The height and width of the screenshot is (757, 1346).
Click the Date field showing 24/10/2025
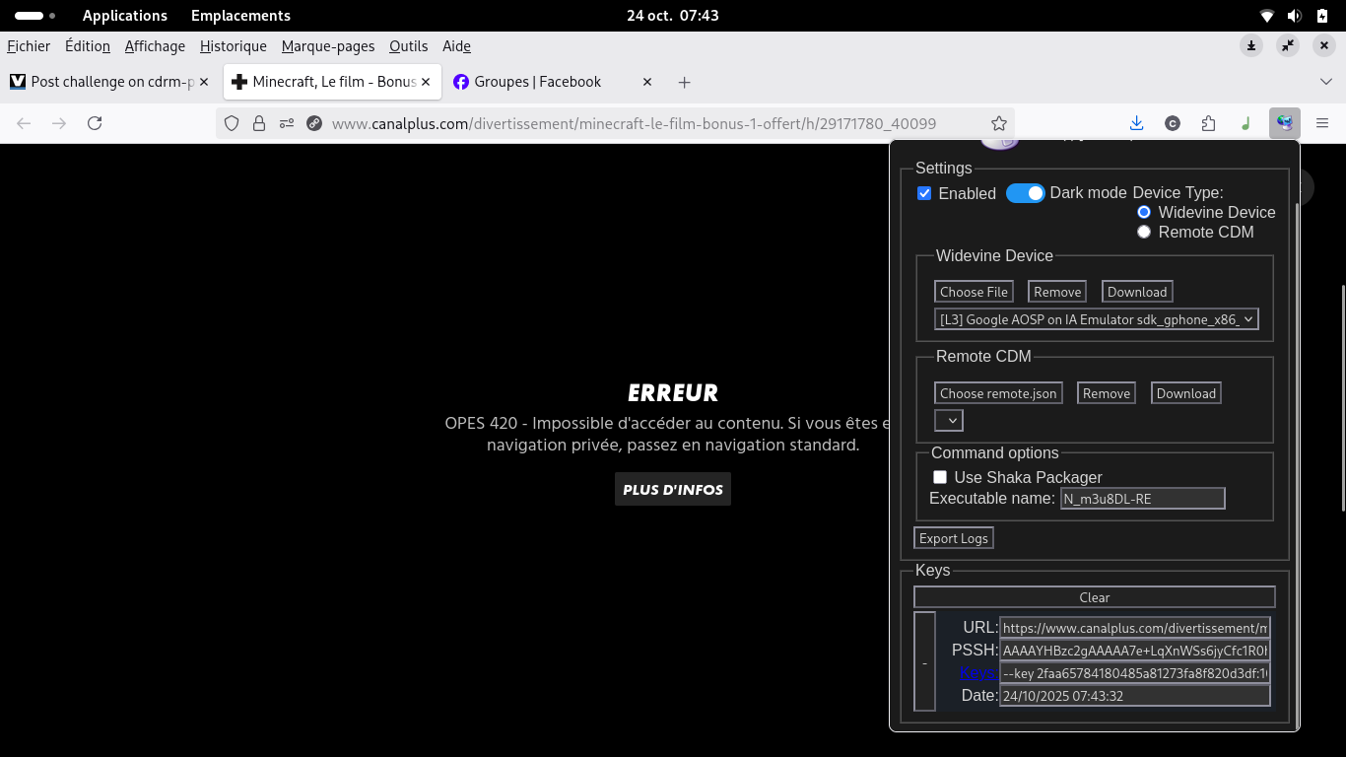pyautogui.click(x=1135, y=696)
